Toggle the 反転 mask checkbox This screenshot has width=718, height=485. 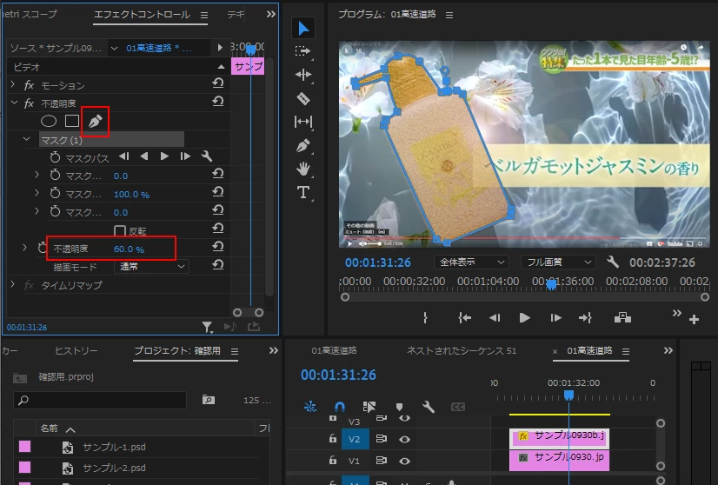pos(119,231)
